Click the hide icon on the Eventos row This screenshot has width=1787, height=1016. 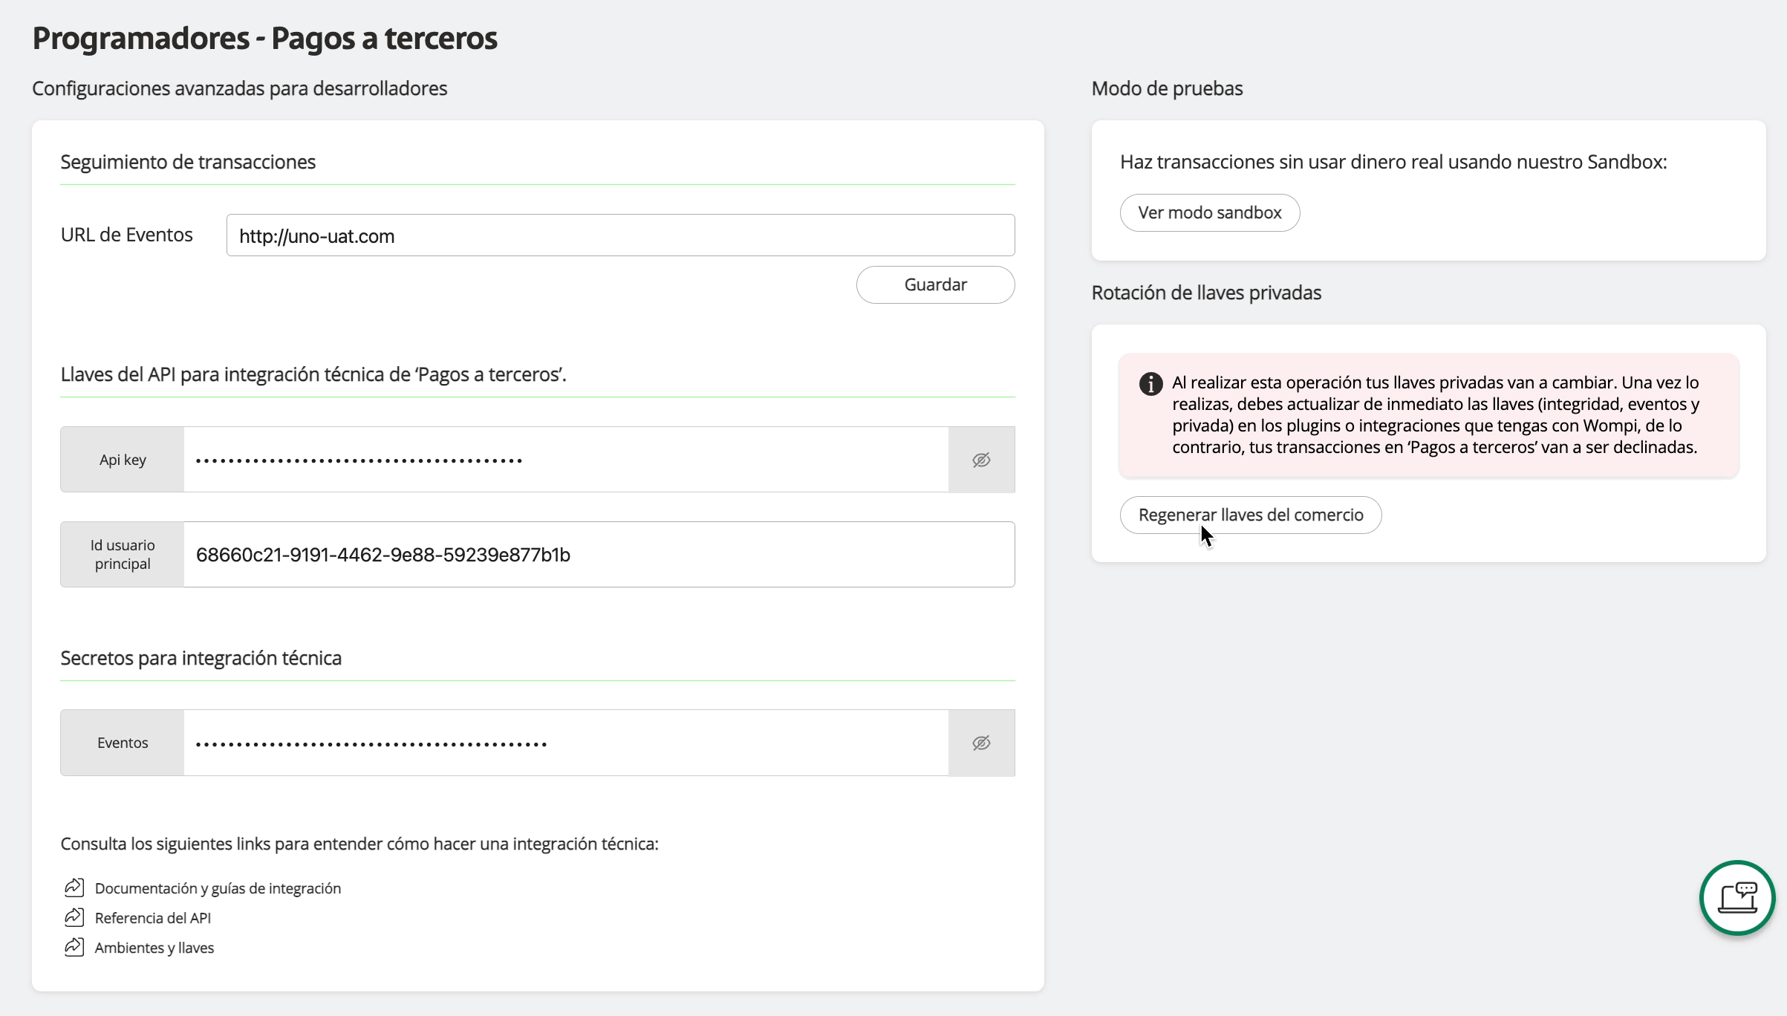click(981, 742)
